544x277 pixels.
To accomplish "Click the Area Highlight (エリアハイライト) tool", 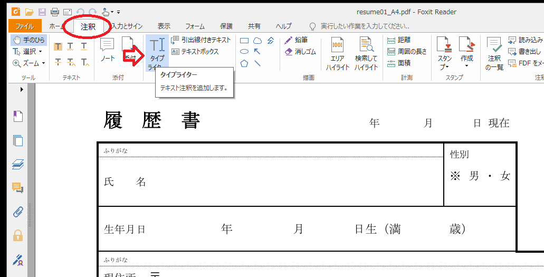I will coord(337,54).
